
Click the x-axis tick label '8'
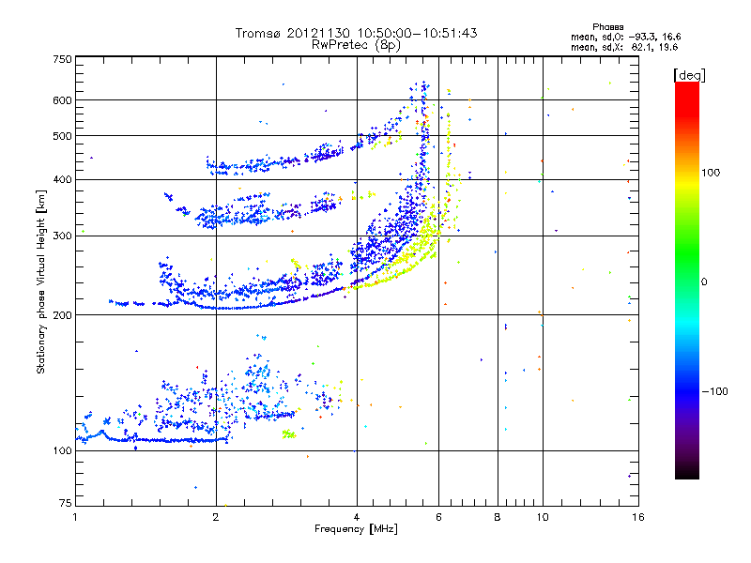[498, 517]
